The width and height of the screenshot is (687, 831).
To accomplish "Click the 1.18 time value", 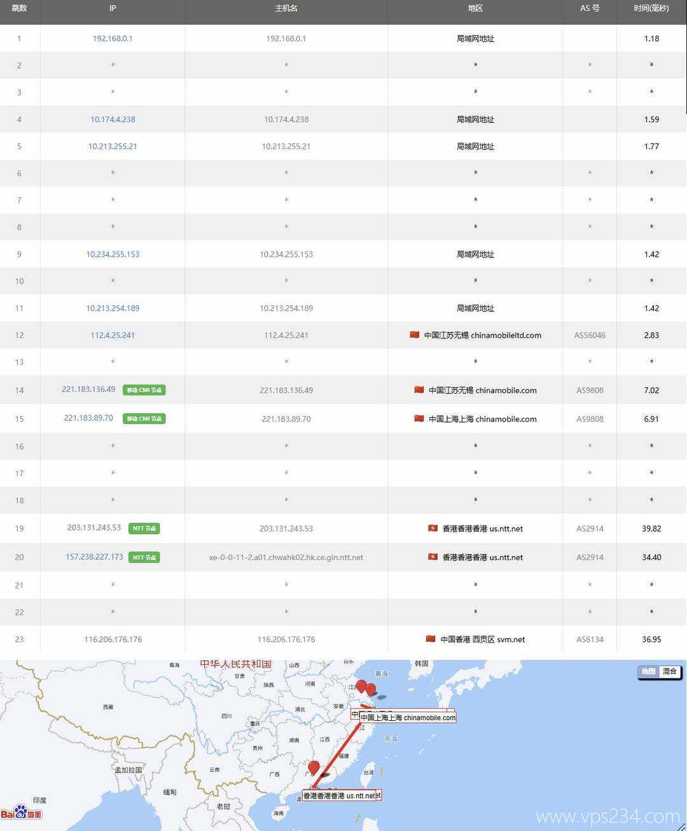I will pos(651,38).
